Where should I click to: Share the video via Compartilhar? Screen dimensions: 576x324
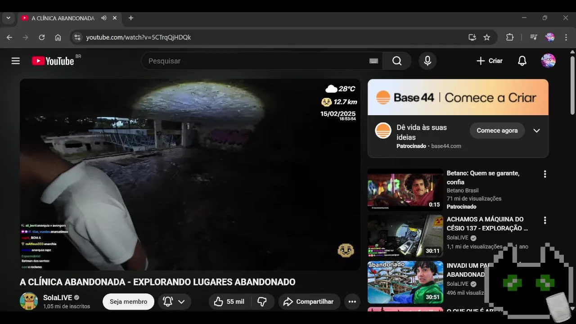coord(309,301)
